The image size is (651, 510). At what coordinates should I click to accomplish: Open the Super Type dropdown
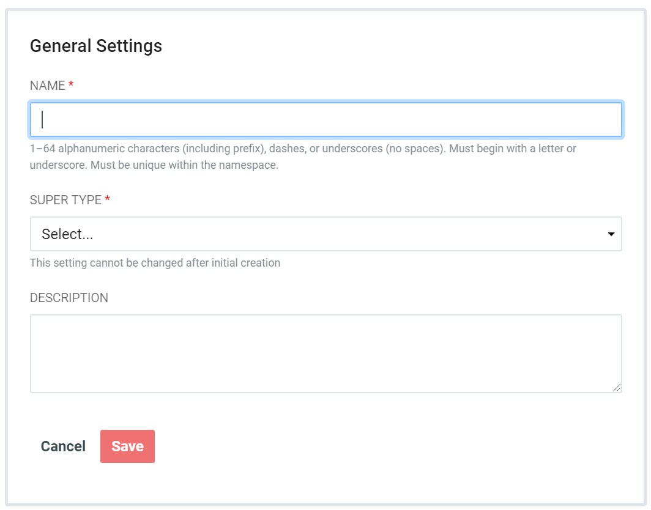coord(325,234)
